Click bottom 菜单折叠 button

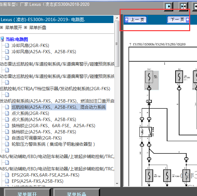click(76, 193)
